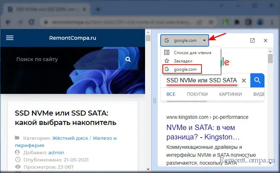Viewport: 280px width, 173px height.
Task: Switch to the ПОКУПКИ search tab
Action: [x=197, y=94]
